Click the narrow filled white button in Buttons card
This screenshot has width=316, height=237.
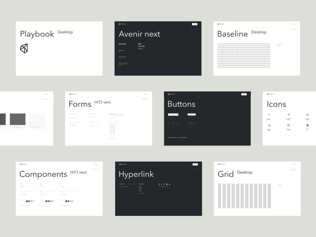tap(192, 115)
